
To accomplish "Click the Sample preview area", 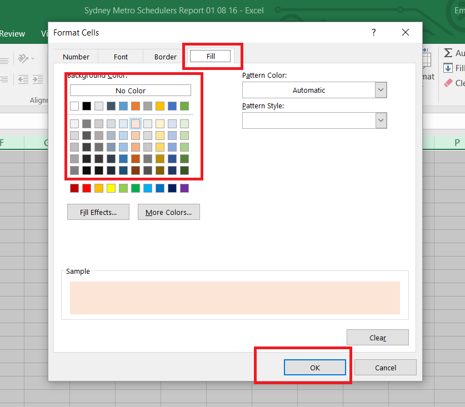I will tap(235, 298).
